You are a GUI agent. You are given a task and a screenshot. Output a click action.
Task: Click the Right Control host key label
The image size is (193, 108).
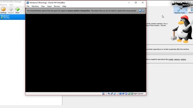coord(138,94)
